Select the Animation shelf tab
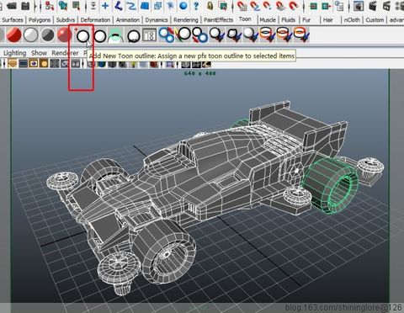404x313 pixels. [x=128, y=20]
